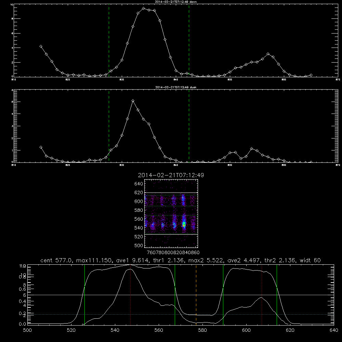Click the red dotted peak line near 547
The width and height of the screenshot is (342, 342).
click(x=130, y=294)
